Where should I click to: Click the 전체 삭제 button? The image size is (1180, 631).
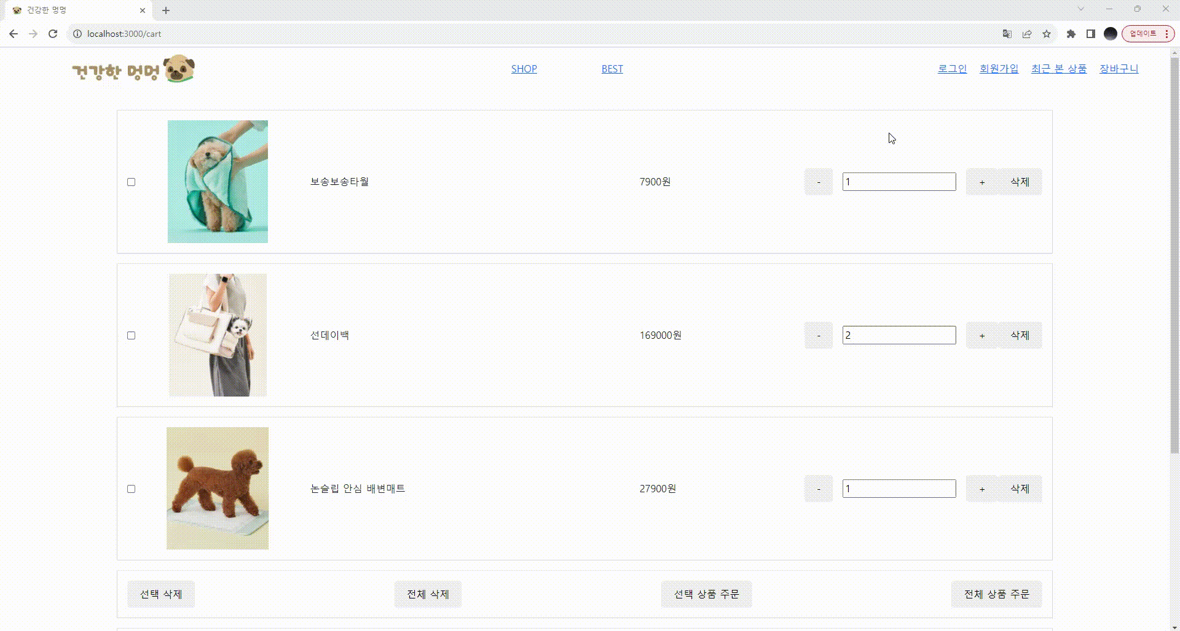coord(428,594)
